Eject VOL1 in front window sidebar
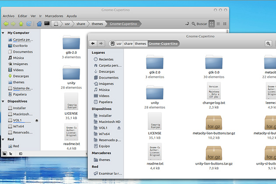 click(119, 128)
